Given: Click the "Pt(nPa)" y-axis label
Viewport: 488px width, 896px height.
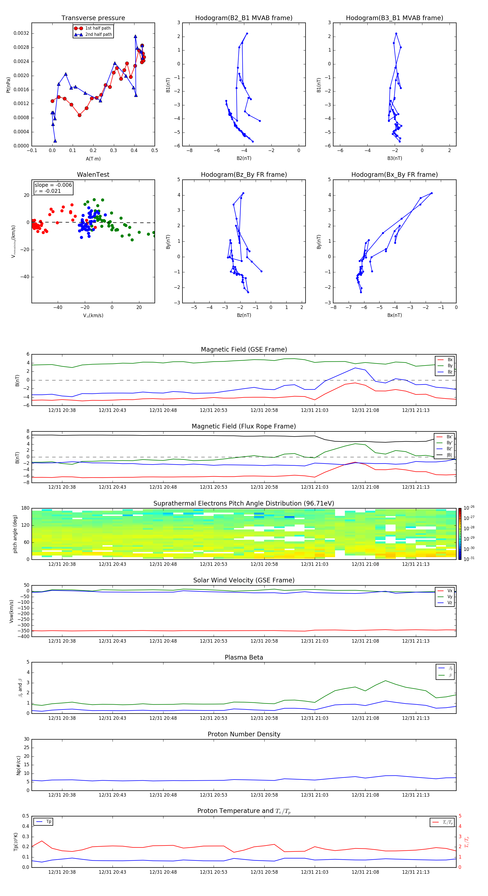Looking at the screenshot, I should point(8,84).
